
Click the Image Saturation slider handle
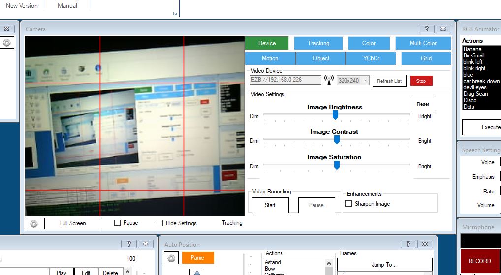click(337, 165)
